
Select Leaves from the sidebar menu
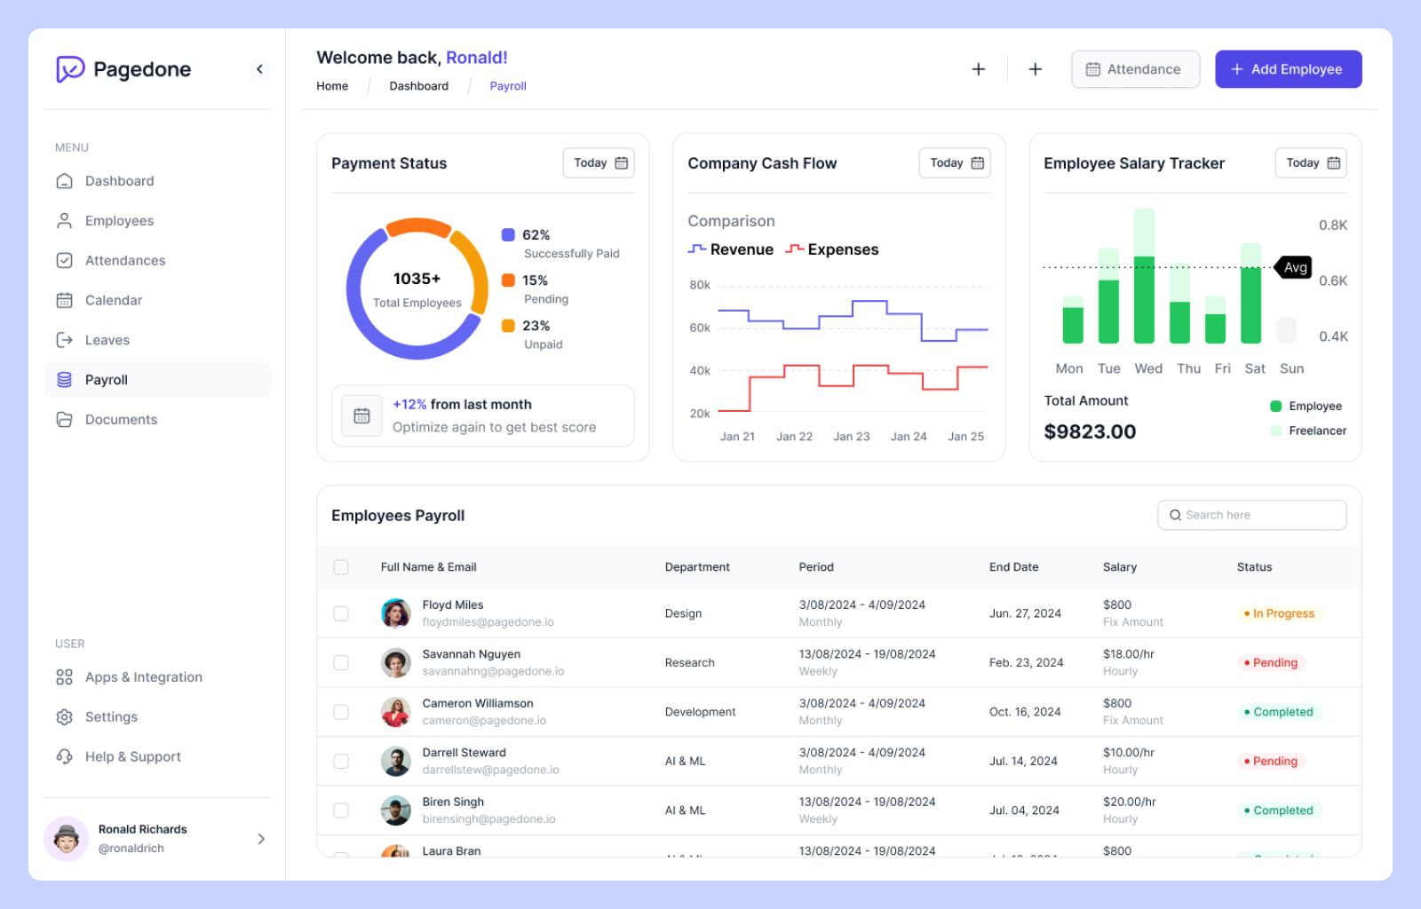pos(157,340)
